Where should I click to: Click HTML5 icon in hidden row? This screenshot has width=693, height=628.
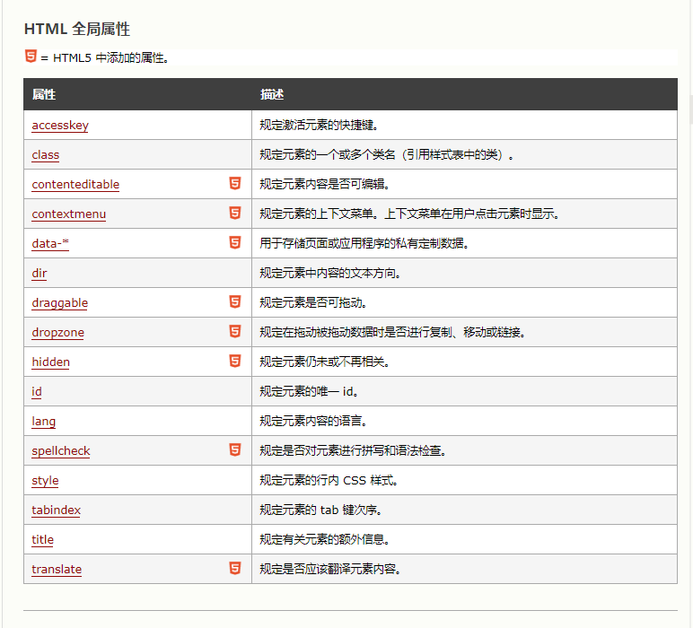click(235, 361)
